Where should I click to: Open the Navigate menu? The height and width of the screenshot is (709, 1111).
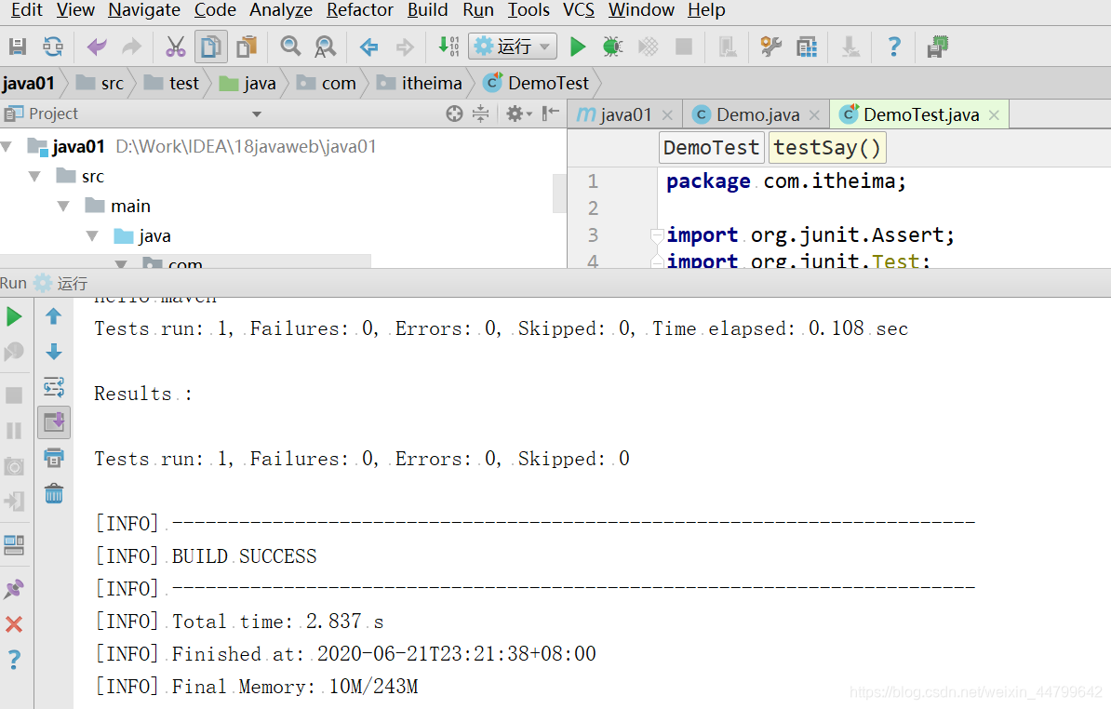144,10
